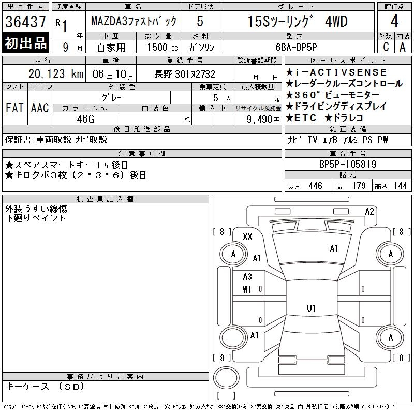Click the lot number 36437
Viewport: 414px width, 414px height.
click(25, 21)
